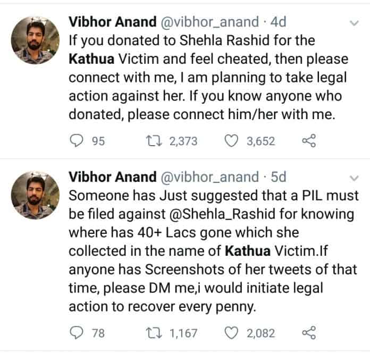Open the first tweet's dropdown chevron menu
Viewport: 370px width, 353px height.
(x=353, y=23)
